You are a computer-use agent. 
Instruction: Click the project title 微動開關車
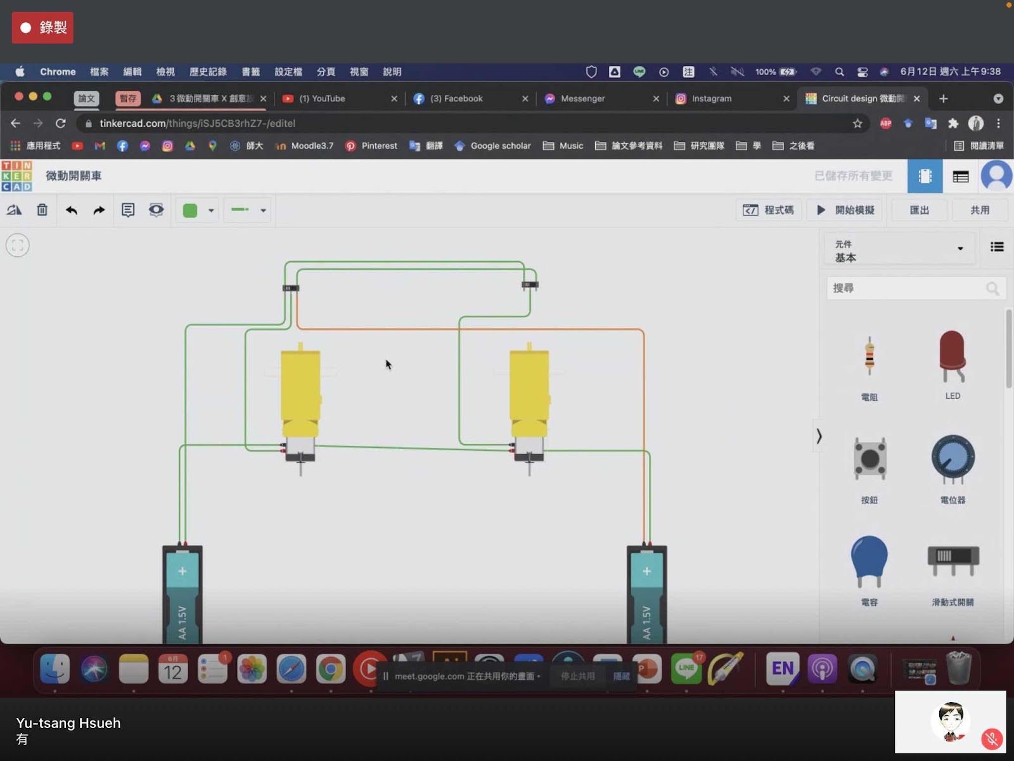74,176
